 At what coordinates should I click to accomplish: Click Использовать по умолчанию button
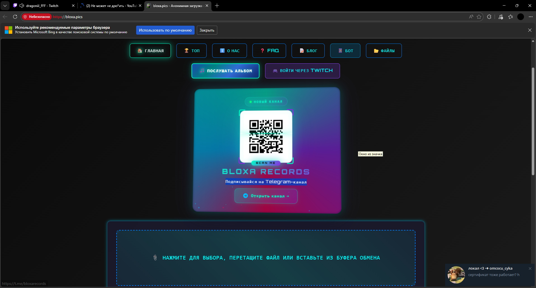165,30
